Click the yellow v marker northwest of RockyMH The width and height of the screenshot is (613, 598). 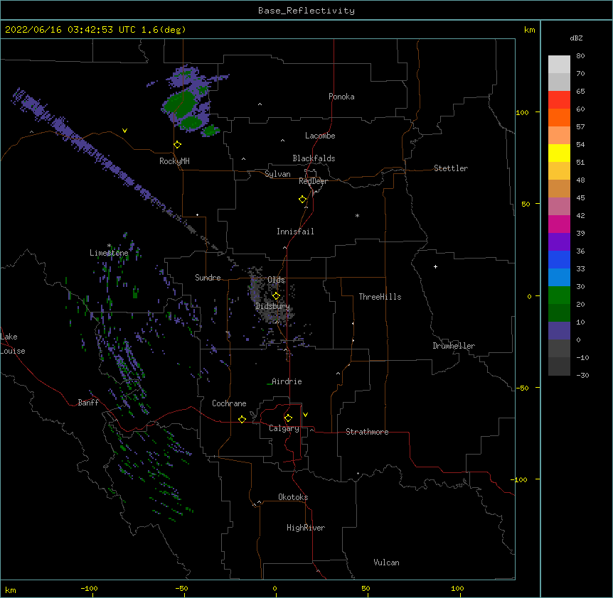124,131
